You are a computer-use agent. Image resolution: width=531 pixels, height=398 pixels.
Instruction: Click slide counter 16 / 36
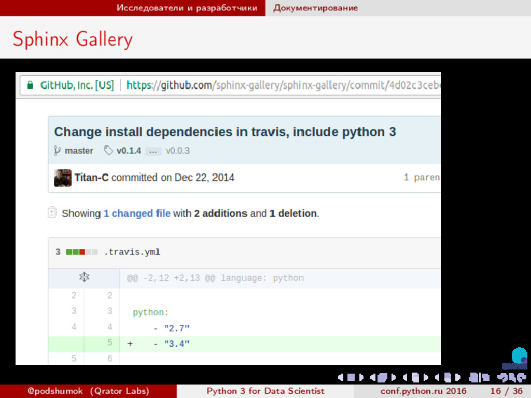506,391
